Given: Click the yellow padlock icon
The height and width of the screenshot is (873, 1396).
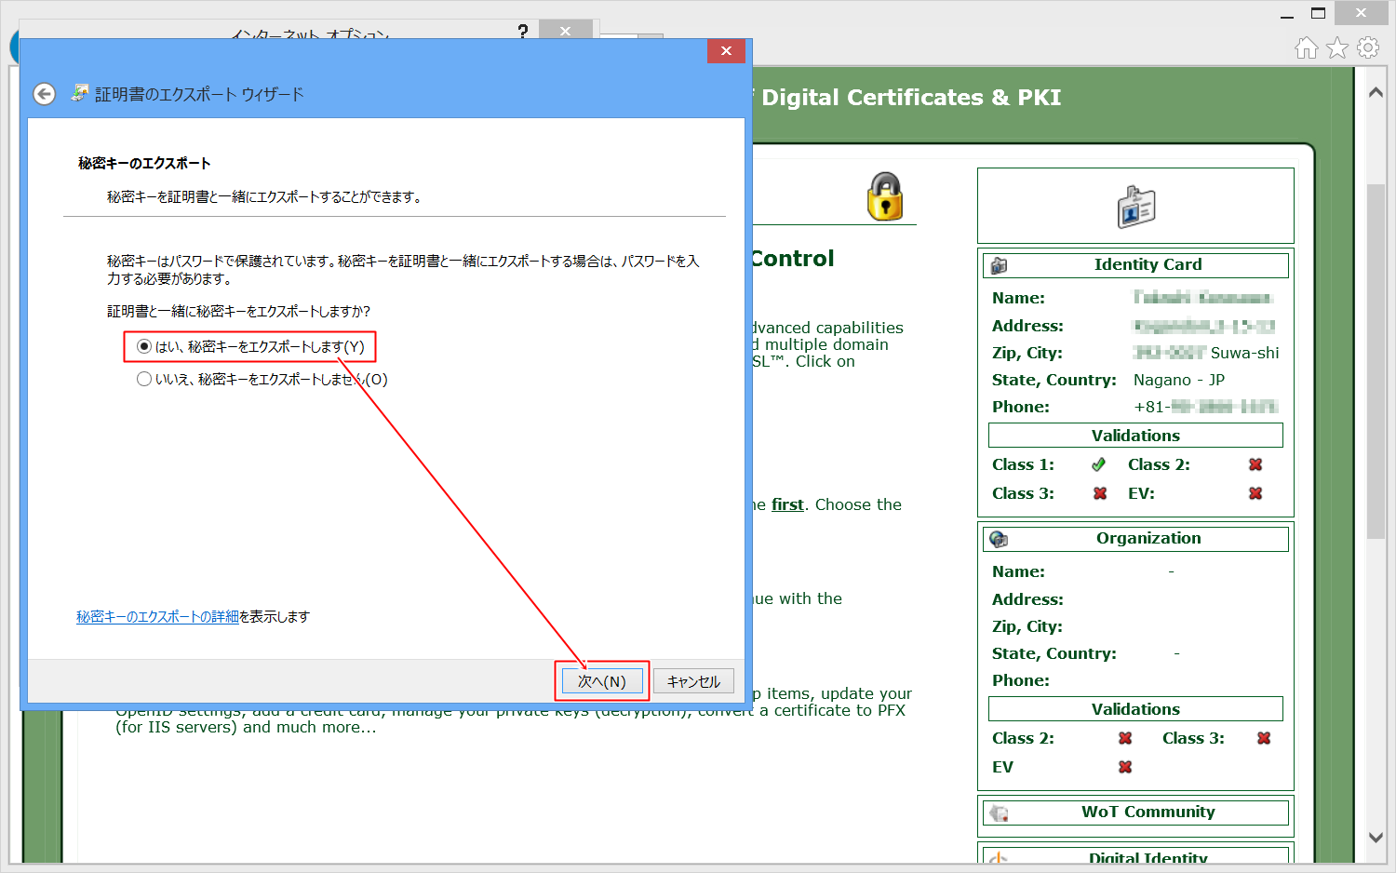Looking at the screenshot, I should (884, 196).
